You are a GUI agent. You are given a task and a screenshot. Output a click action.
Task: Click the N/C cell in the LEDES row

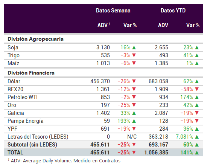tap(132, 137)
